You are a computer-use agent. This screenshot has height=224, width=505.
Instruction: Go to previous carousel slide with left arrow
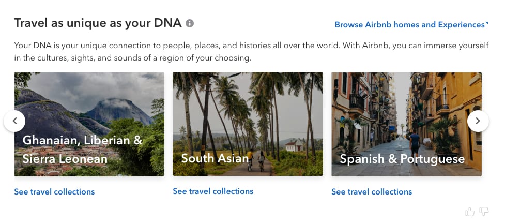click(x=14, y=121)
